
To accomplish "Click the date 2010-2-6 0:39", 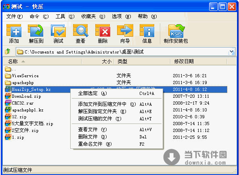I will [189, 117].
